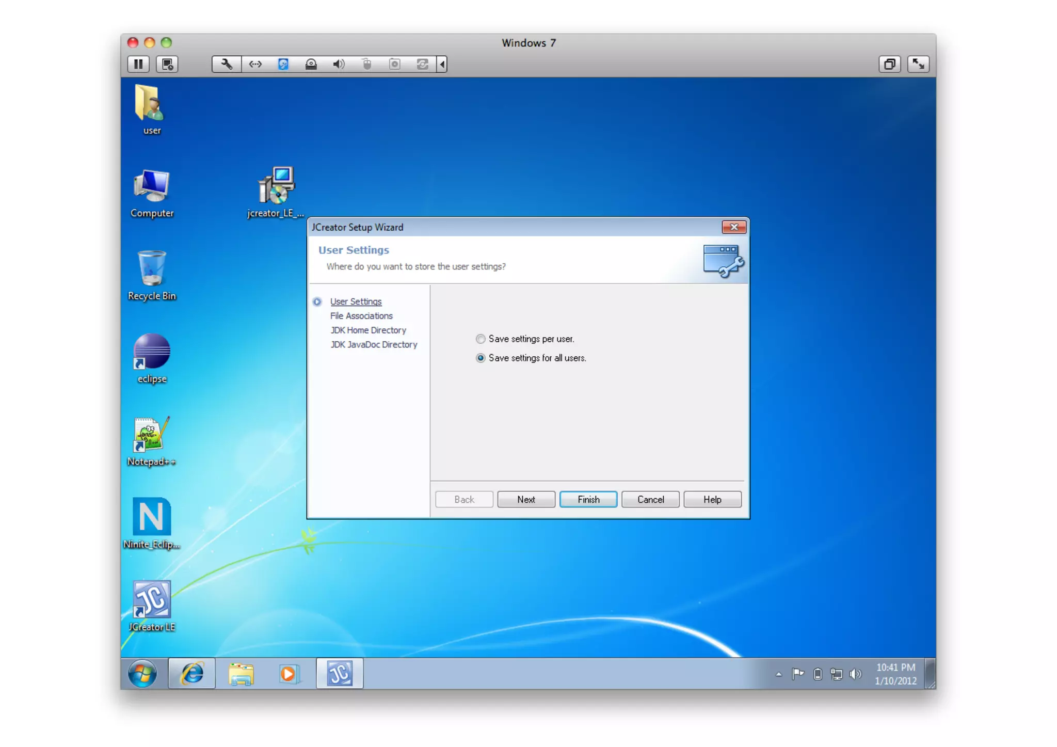The height and width of the screenshot is (747, 1057).
Task: Select Save settings per user
Action: click(481, 339)
